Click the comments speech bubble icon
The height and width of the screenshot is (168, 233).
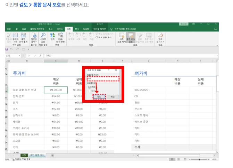point(216,29)
